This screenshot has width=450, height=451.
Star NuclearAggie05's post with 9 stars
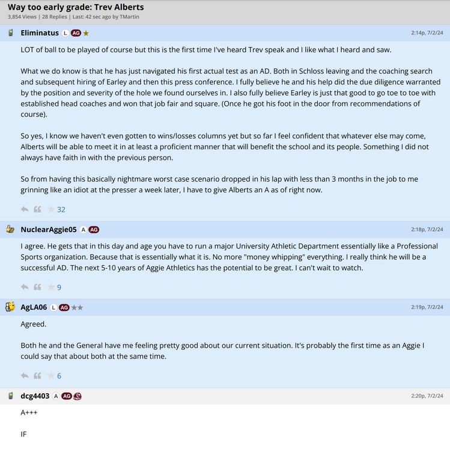(51, 287)
